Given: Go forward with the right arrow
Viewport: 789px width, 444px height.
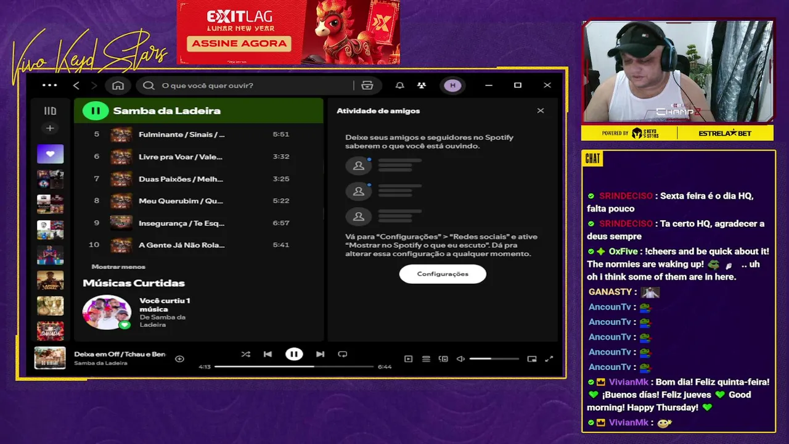Looking at the screenshot, I should pos(94,85).
